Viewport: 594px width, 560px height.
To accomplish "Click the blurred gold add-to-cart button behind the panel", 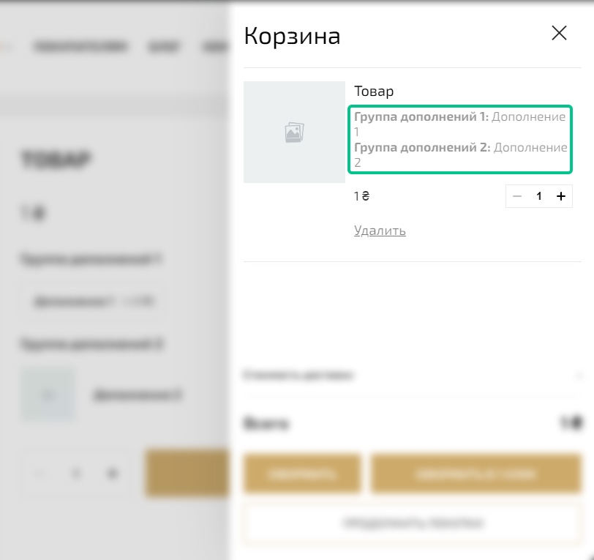I will click(x=187, y=473).
